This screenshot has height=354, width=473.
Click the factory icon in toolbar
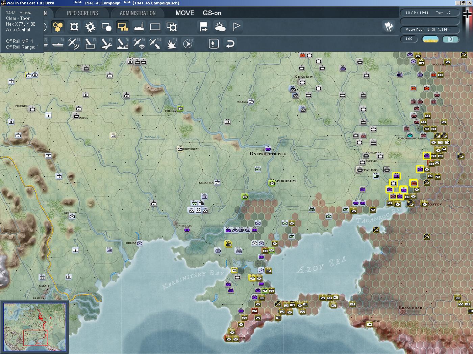pyautogui.click(x=139, y=27)
